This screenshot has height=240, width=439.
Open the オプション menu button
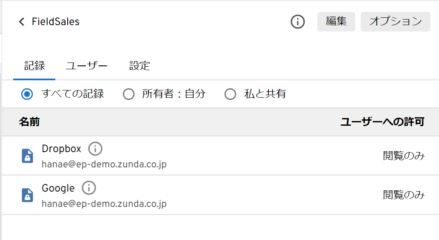(x=395, y=22)
